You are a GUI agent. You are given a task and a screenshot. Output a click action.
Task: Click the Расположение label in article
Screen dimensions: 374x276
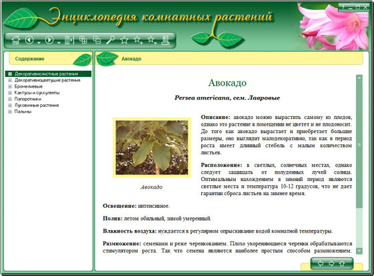221,165
